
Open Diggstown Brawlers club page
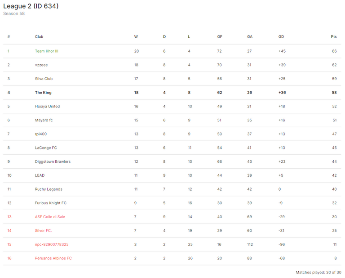(53, 161)
